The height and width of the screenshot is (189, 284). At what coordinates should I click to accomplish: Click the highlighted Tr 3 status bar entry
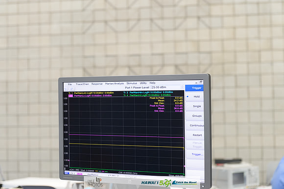coord(79,174)
